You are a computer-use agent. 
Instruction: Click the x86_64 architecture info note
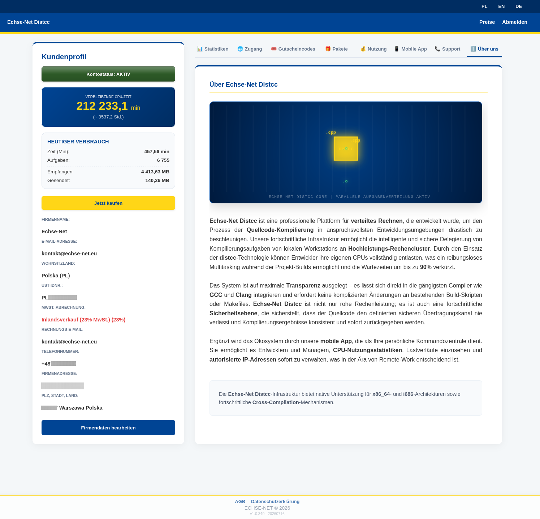(x=346, y=398)
